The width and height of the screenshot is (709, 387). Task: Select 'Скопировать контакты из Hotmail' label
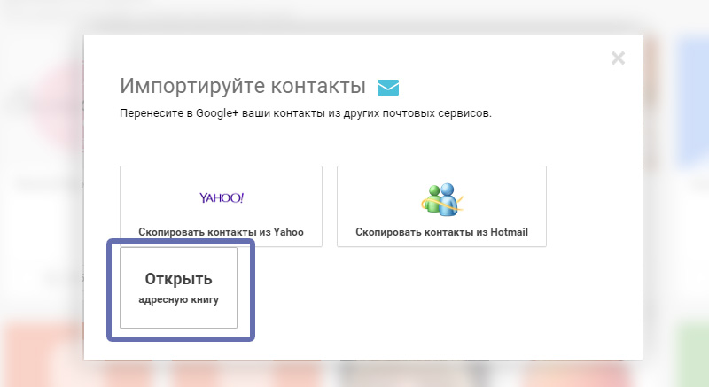[441, 232]
